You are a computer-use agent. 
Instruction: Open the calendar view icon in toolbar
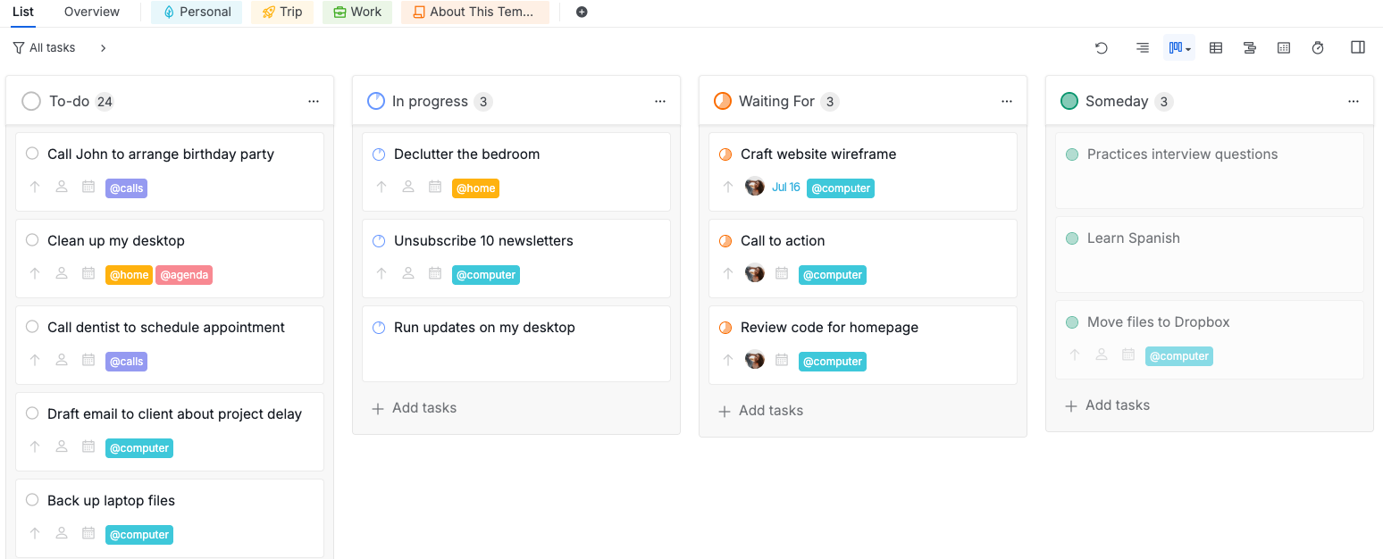[1284, 48]
